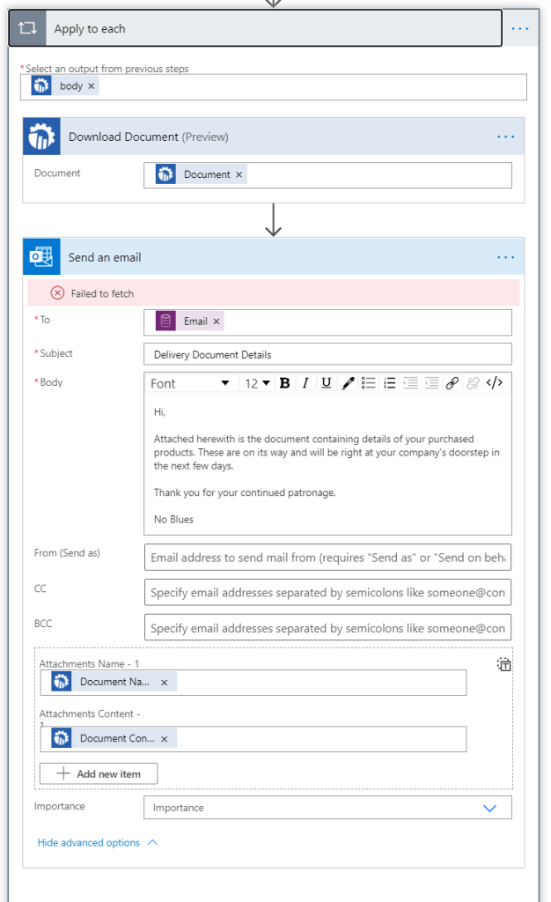
Task: Toggle italic formatting in body editor
Action: pos(305,383)
